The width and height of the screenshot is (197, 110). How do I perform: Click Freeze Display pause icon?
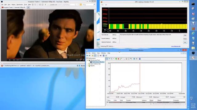[134, 59]
